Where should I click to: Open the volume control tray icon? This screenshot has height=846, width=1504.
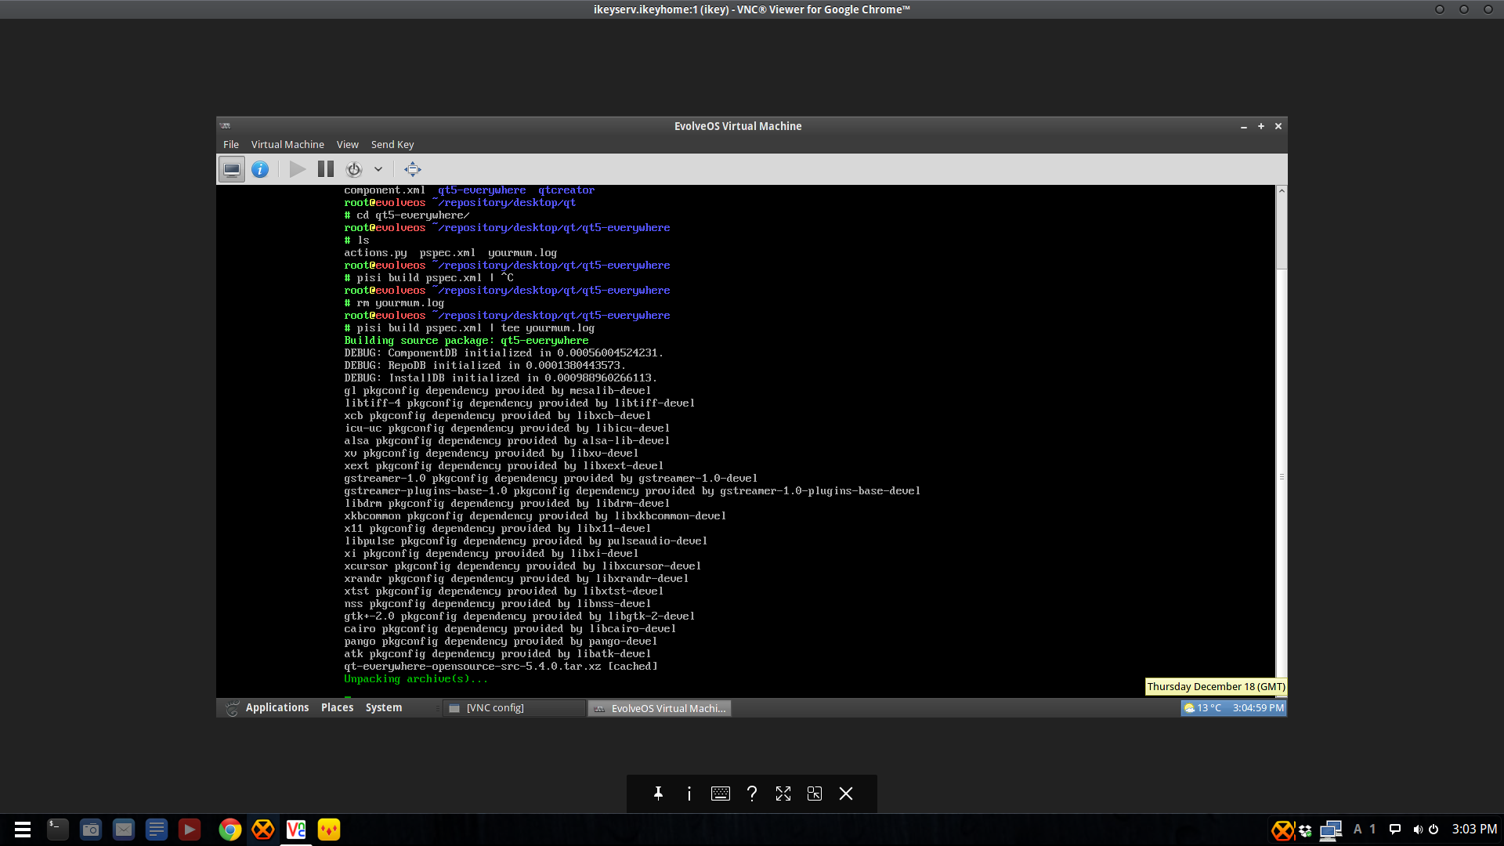click(1418, 830)
